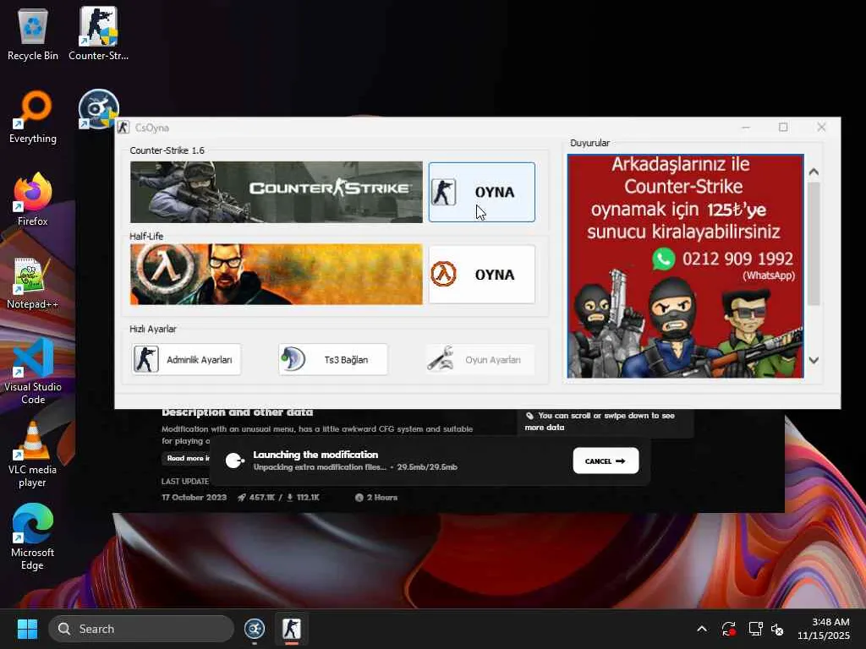Viewport: 866px width, 649px height.
Task: Select the Firefox desktop icon
Action: coord(33,199)
